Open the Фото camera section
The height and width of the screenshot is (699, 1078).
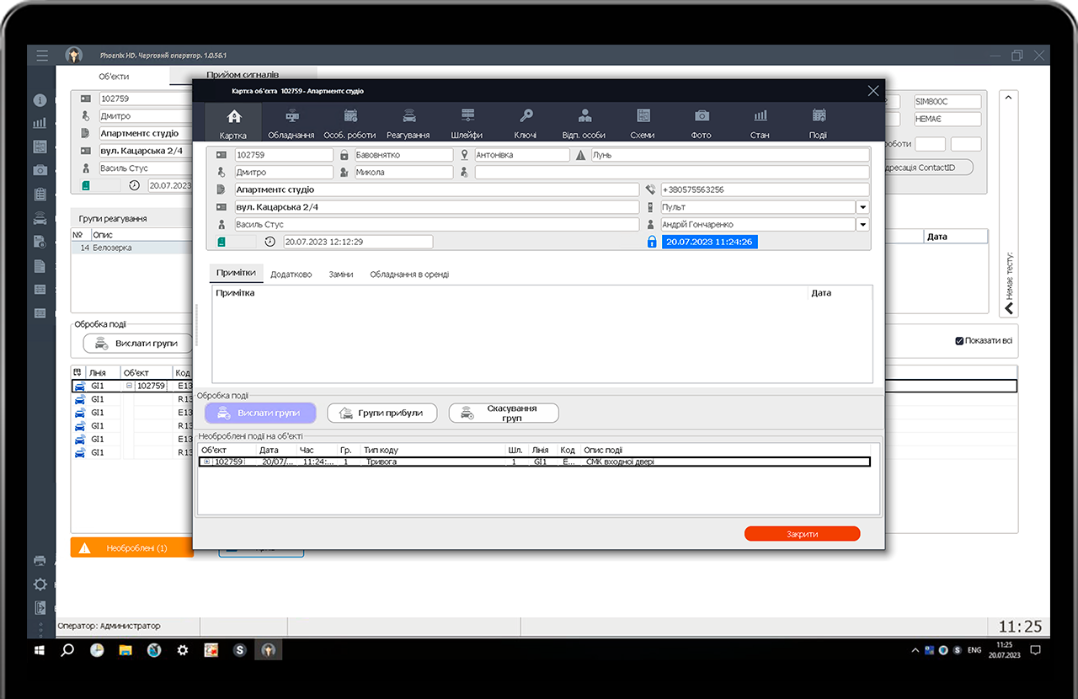[x=701, y=122]
